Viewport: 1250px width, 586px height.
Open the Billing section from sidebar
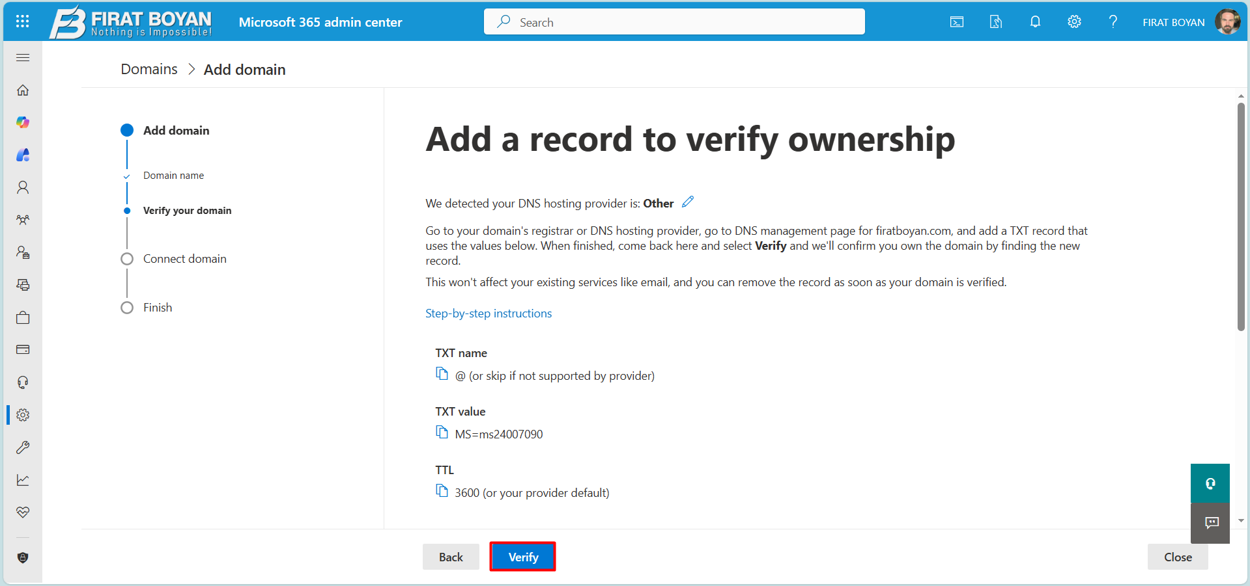(x=22, y=350)
